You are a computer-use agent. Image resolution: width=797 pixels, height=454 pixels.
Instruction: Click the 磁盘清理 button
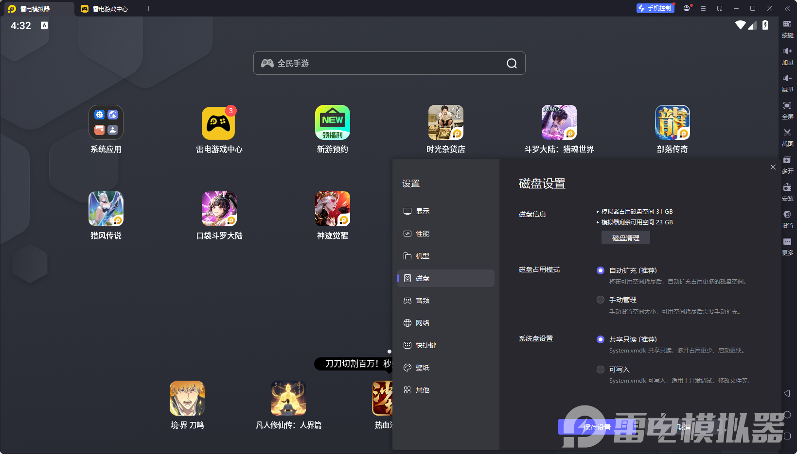626,238
